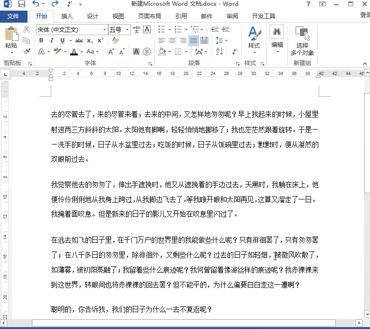Open the phonetic guide (wén) tool

point(136,29)
